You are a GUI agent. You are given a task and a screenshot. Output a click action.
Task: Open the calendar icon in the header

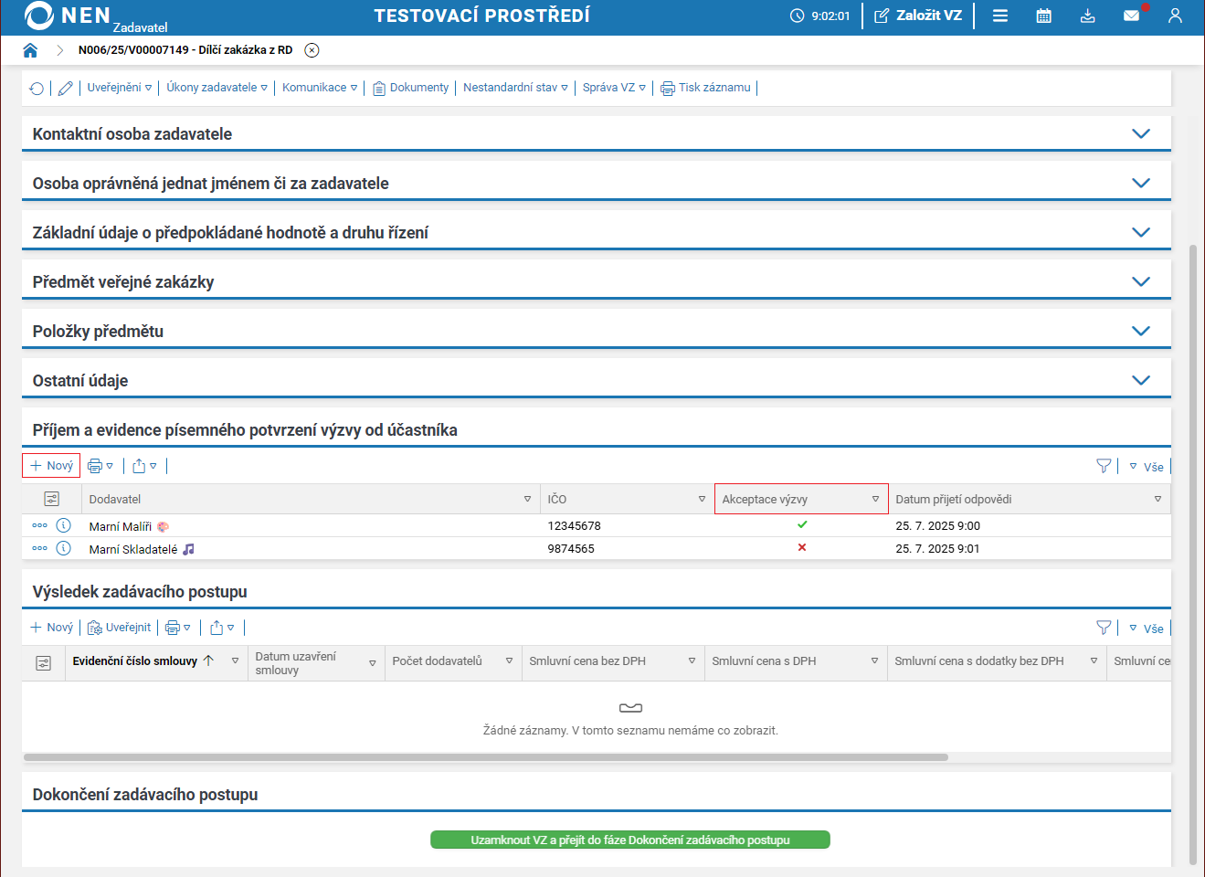point(1043,16)
